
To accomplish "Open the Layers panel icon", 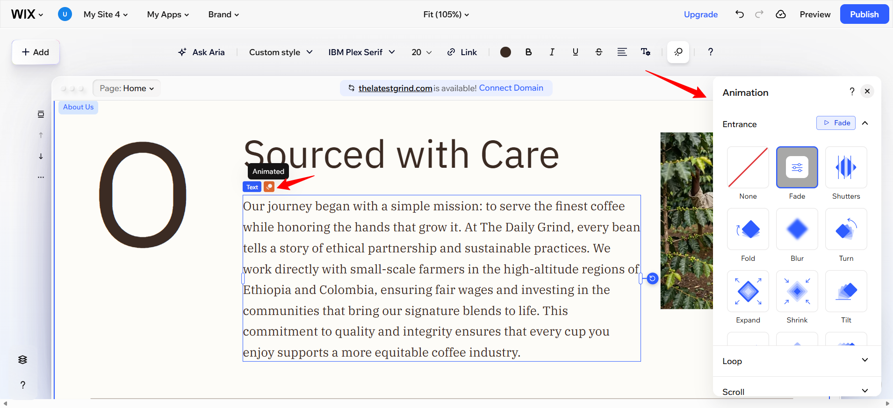I will [22, 359].
